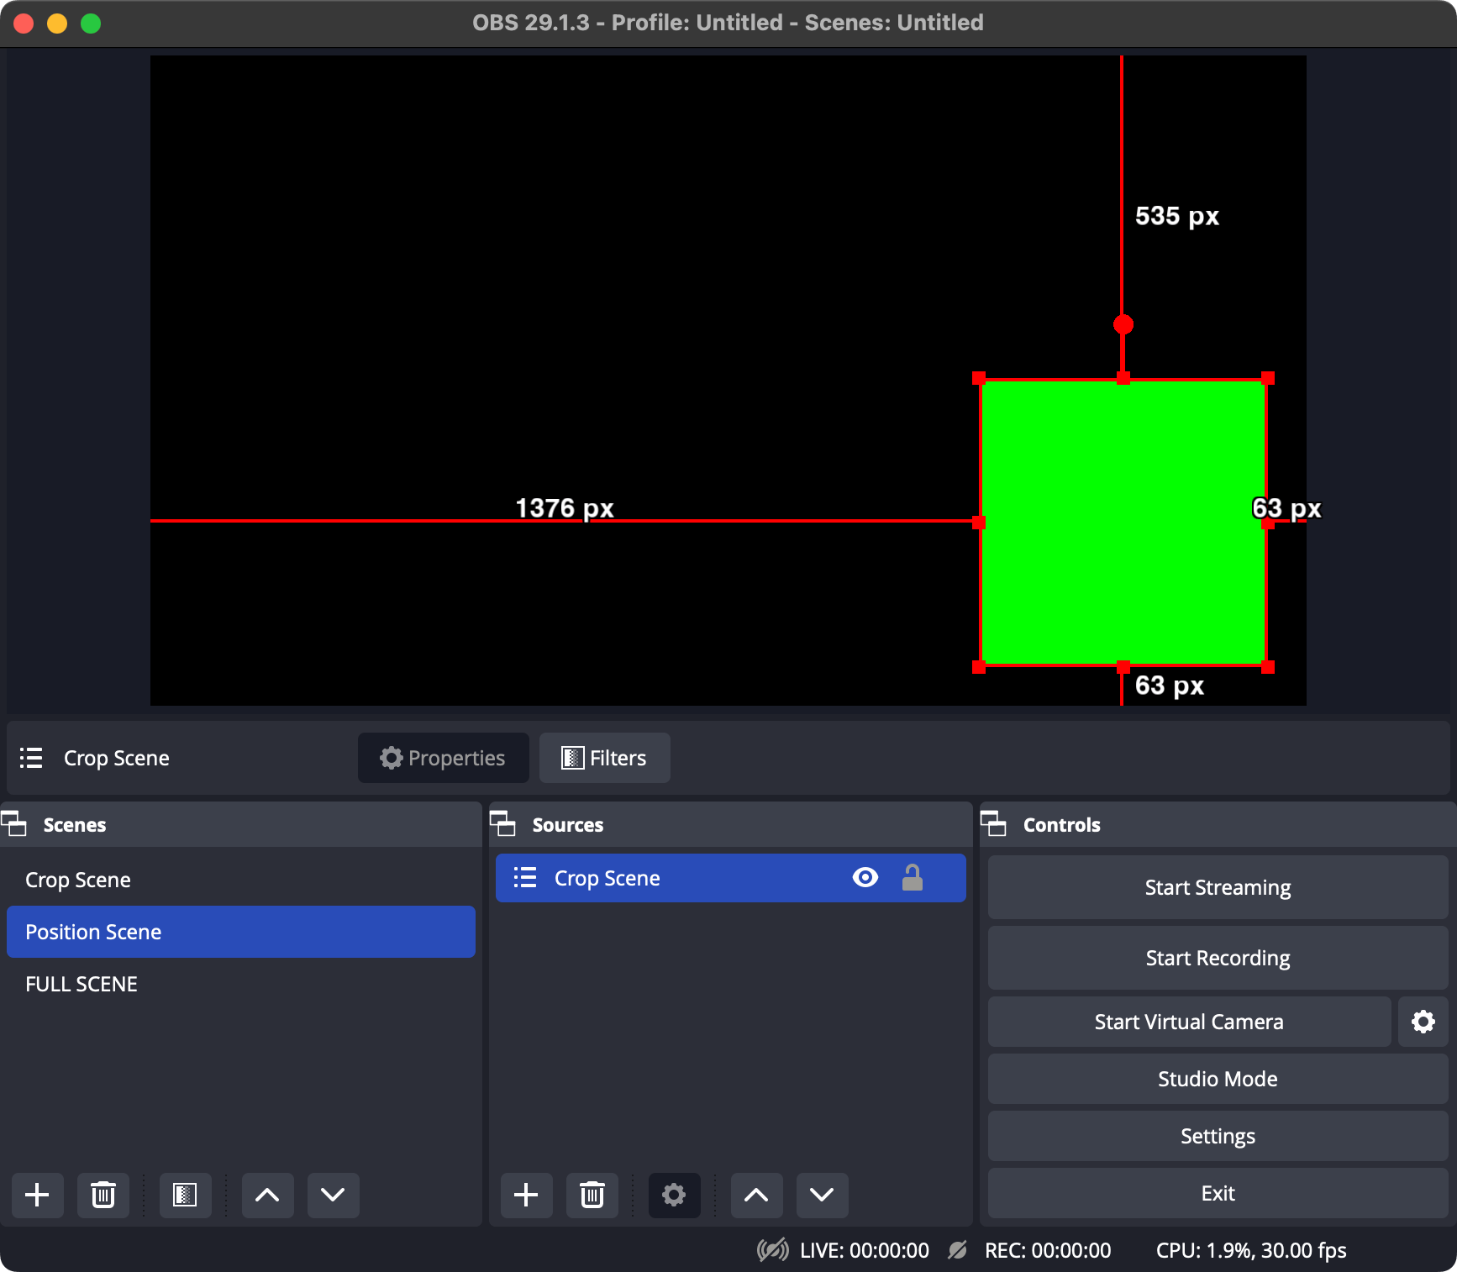Enable Studio Mode

coord(1217,1079)
